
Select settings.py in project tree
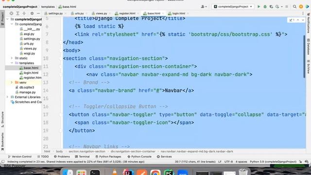coord(30,39)
